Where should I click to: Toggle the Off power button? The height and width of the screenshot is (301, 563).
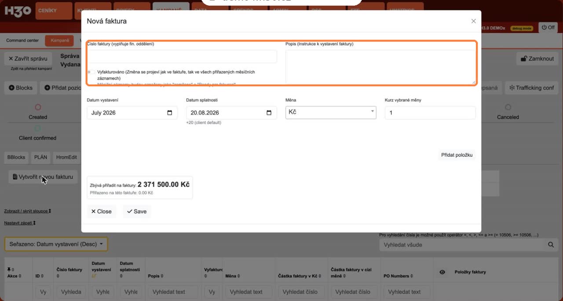click(x=548, y=27)
